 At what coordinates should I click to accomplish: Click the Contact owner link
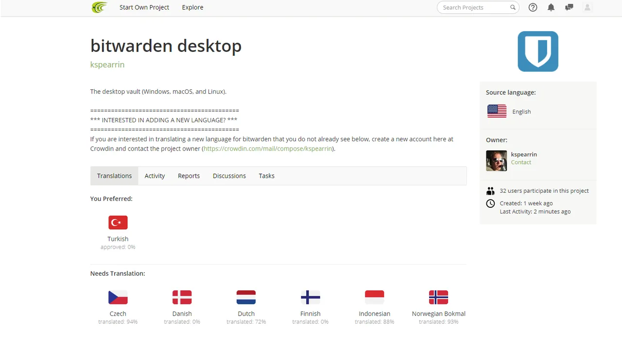click(x=521, y=163)
